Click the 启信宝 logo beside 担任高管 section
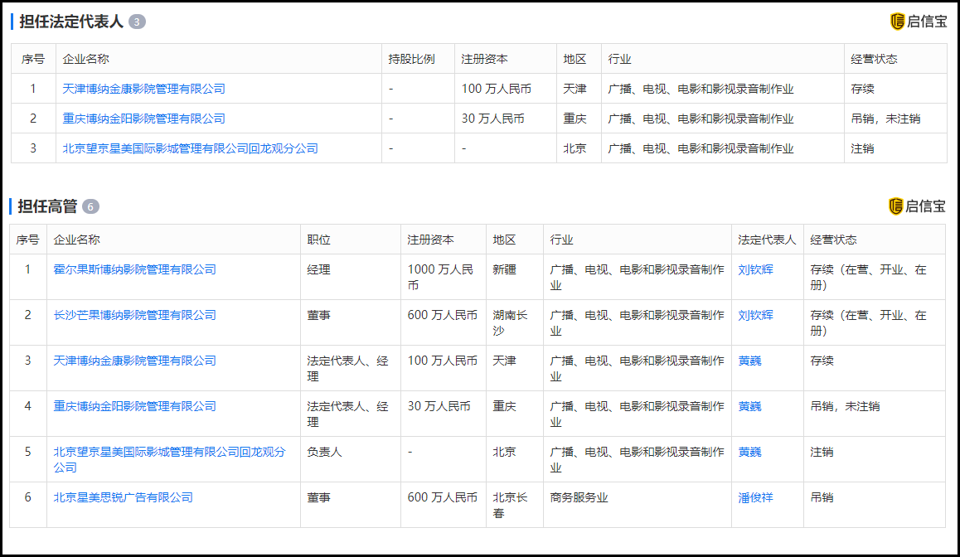960x557 pixels. (x=919, y=206)
